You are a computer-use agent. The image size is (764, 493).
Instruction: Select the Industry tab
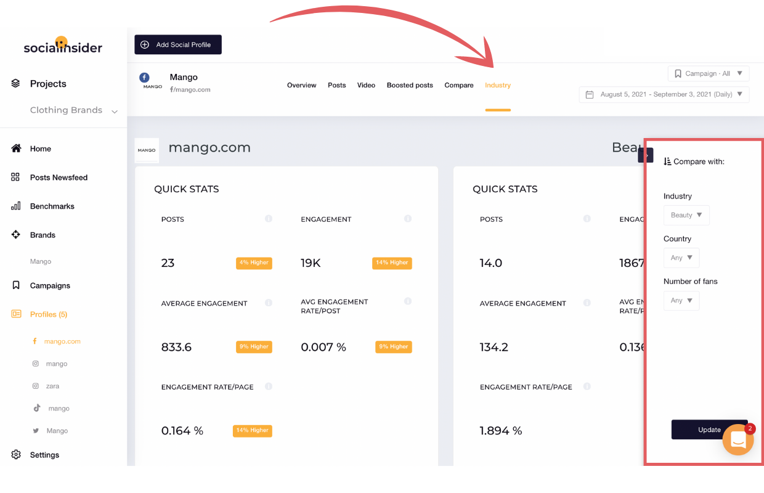(498, 85)
